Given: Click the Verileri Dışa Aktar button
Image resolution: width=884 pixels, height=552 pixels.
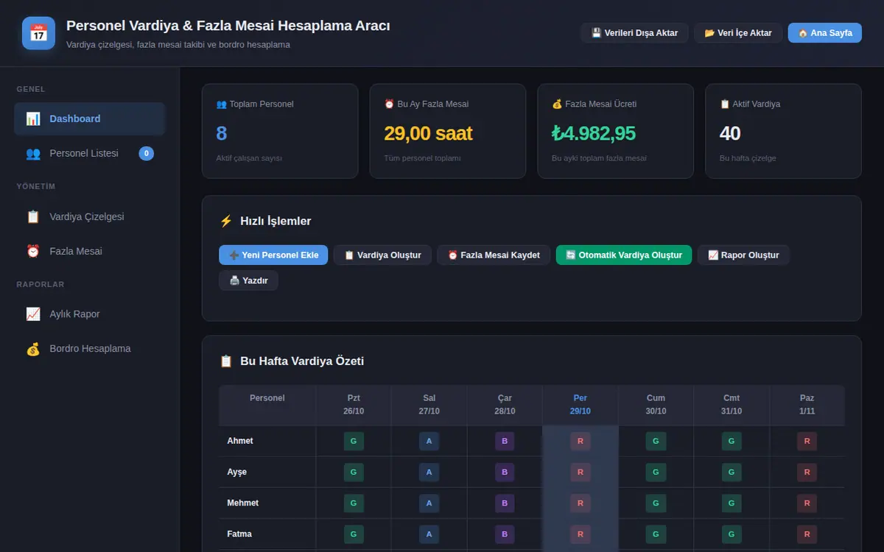Looking at the screenshot, I should coord(634,33).
